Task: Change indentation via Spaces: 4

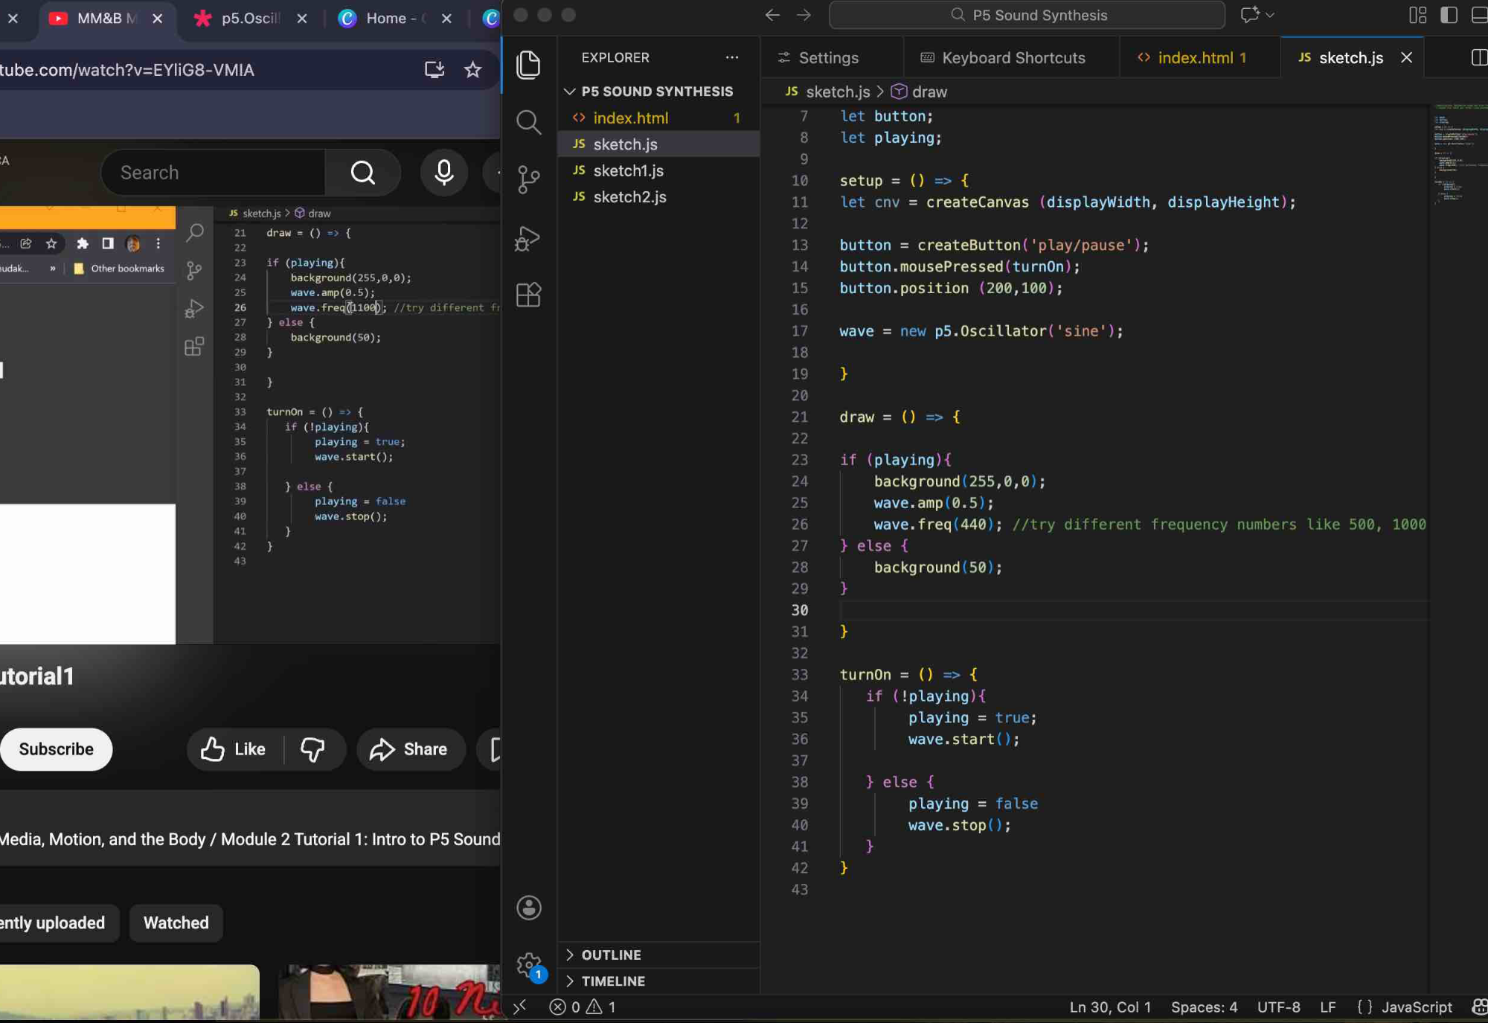Action: 1204,1007
